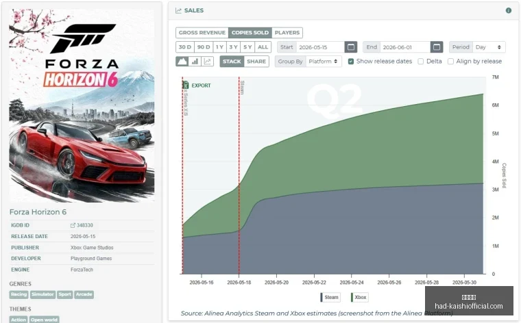
Task: Select the ALL time range
Action: point(263,47)
